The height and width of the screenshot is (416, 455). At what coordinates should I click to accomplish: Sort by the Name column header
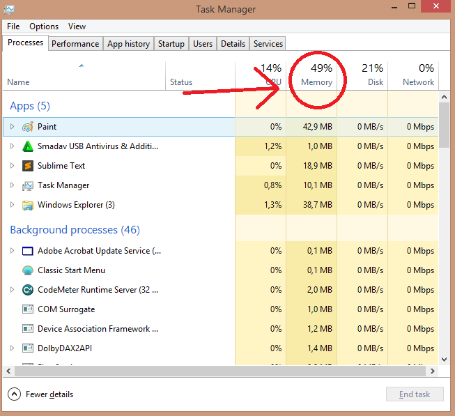point(84,76)
